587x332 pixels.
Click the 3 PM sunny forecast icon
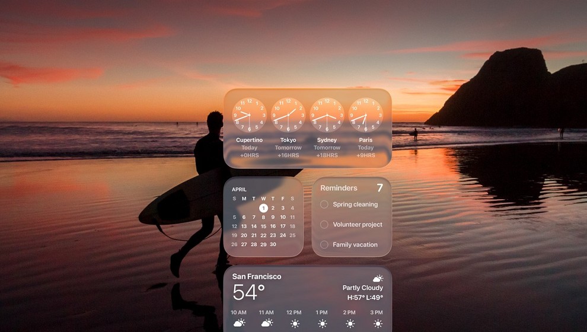click(x=378, y=323)
